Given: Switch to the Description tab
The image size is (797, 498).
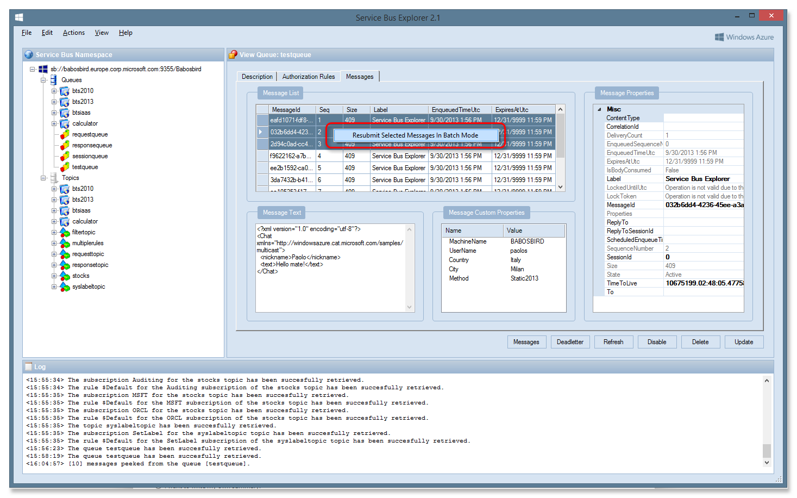Looking at the screenshot, I should pyautogui.click(x=258, y=77).
